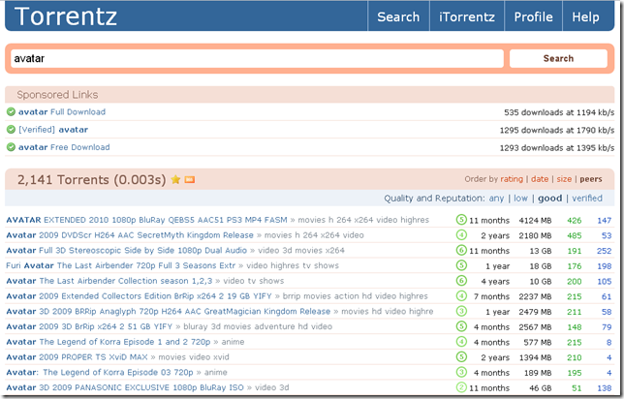Order results by date
This screenshot has height=399, width=624.
pyautogui.click(x=540, y=179)
